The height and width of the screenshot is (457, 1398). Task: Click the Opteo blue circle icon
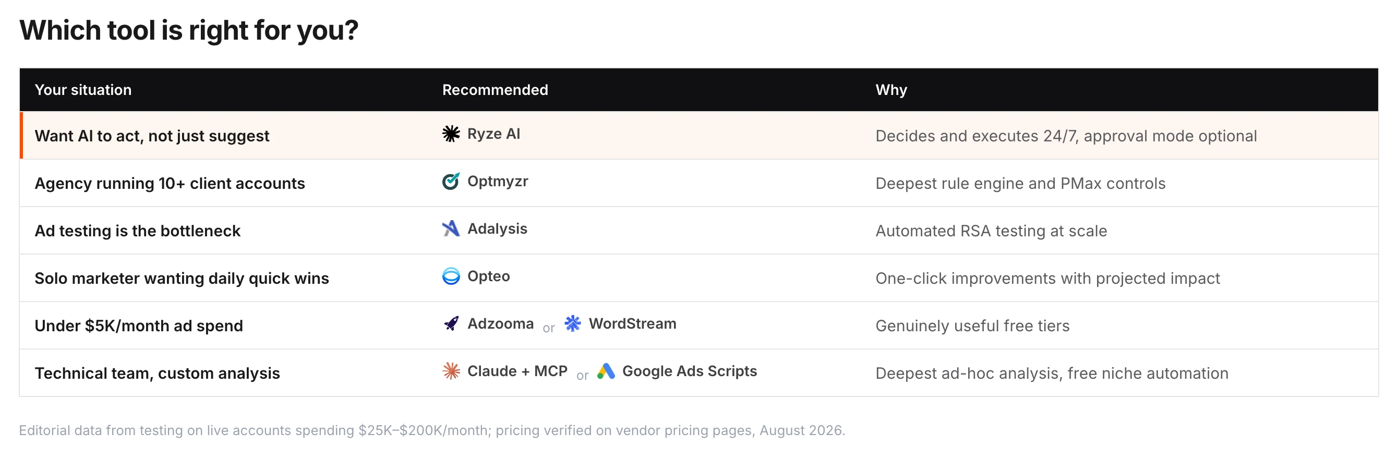(451, 276)
